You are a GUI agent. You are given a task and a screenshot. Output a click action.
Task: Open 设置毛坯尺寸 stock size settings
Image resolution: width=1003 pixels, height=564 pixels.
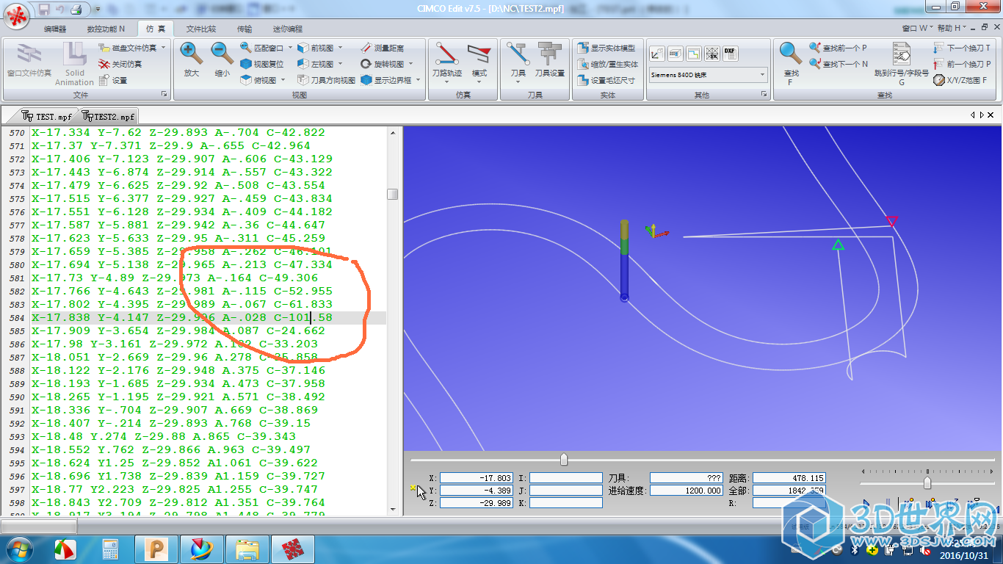click(x=606, y=80)
